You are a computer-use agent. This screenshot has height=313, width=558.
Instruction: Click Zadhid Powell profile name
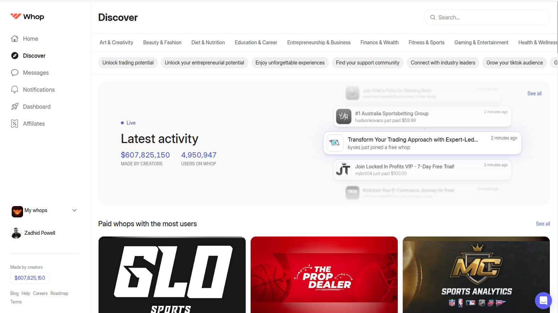tap(40, 233)
